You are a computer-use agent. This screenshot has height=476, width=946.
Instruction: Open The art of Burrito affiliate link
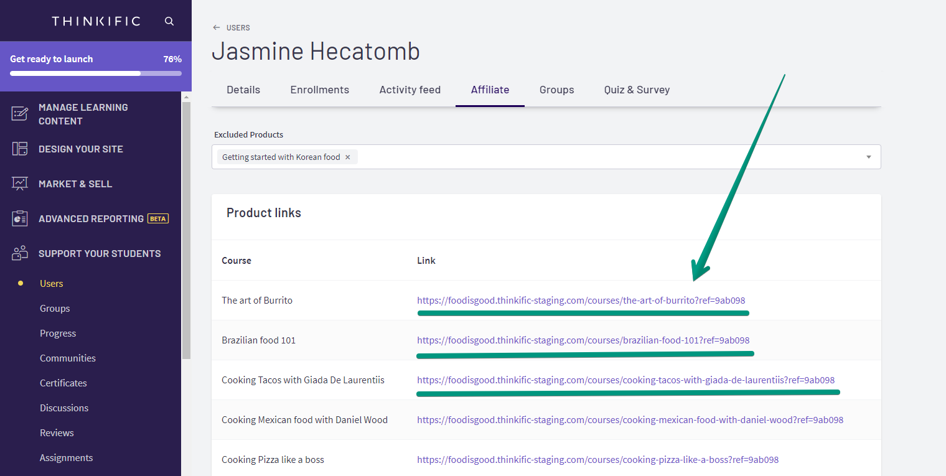(x=581, y=301)
